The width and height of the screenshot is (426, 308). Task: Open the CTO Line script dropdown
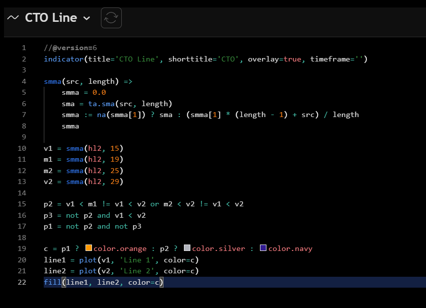(86, 18)
